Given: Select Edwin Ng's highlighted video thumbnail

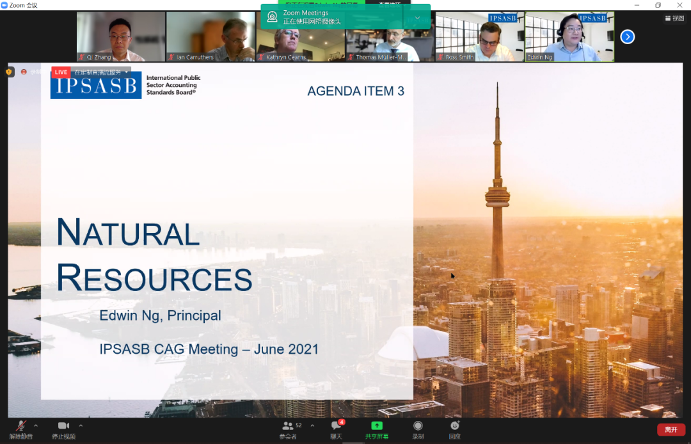Looking at the screenshot, I should pos(569,36).
